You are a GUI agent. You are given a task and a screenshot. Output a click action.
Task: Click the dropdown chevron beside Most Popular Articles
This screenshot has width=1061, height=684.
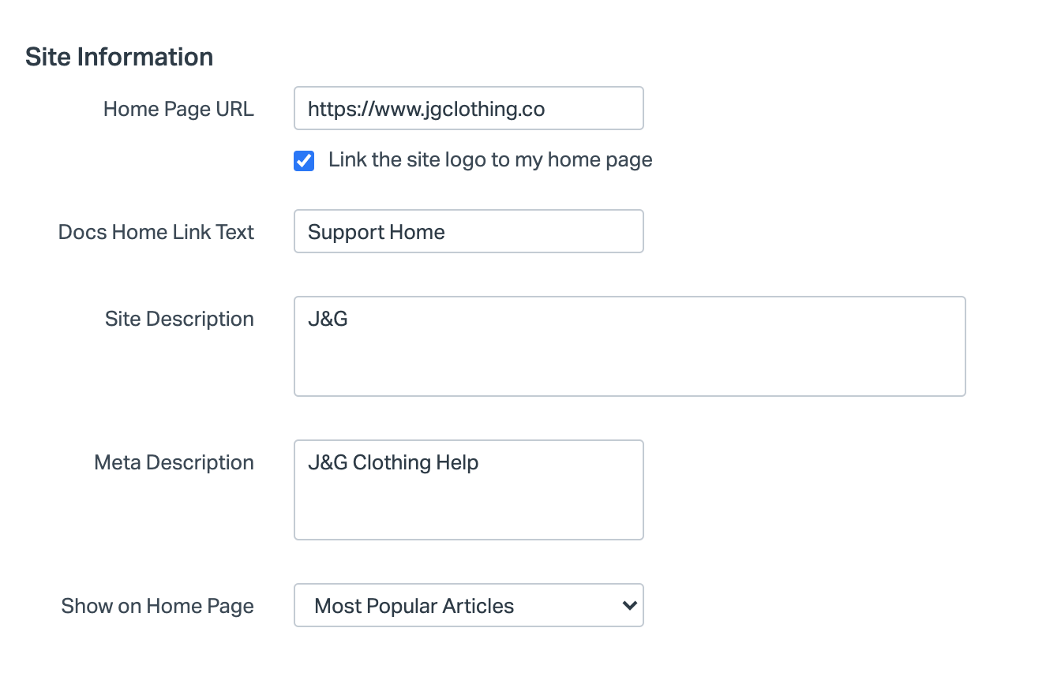pyautogui.click(x=629, y=606)
